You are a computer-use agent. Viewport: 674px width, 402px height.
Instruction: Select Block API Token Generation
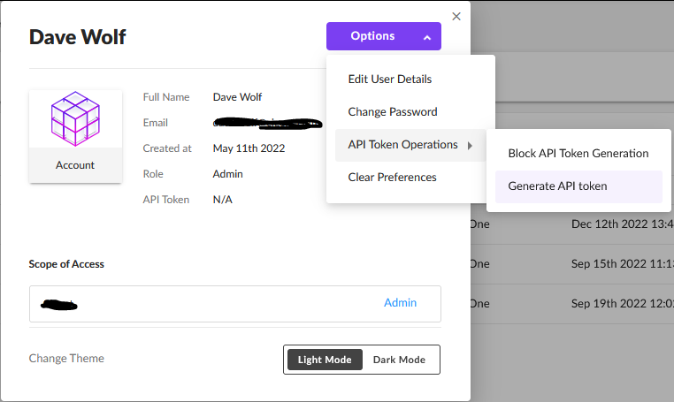coord(578,153)
